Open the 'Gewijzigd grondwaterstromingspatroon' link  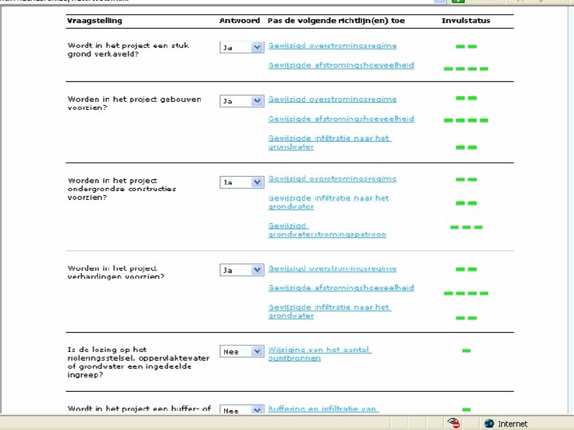[327, 230]
